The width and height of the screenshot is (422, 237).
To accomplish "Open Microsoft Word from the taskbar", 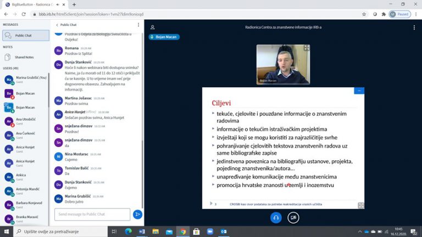I will point(141,232).
